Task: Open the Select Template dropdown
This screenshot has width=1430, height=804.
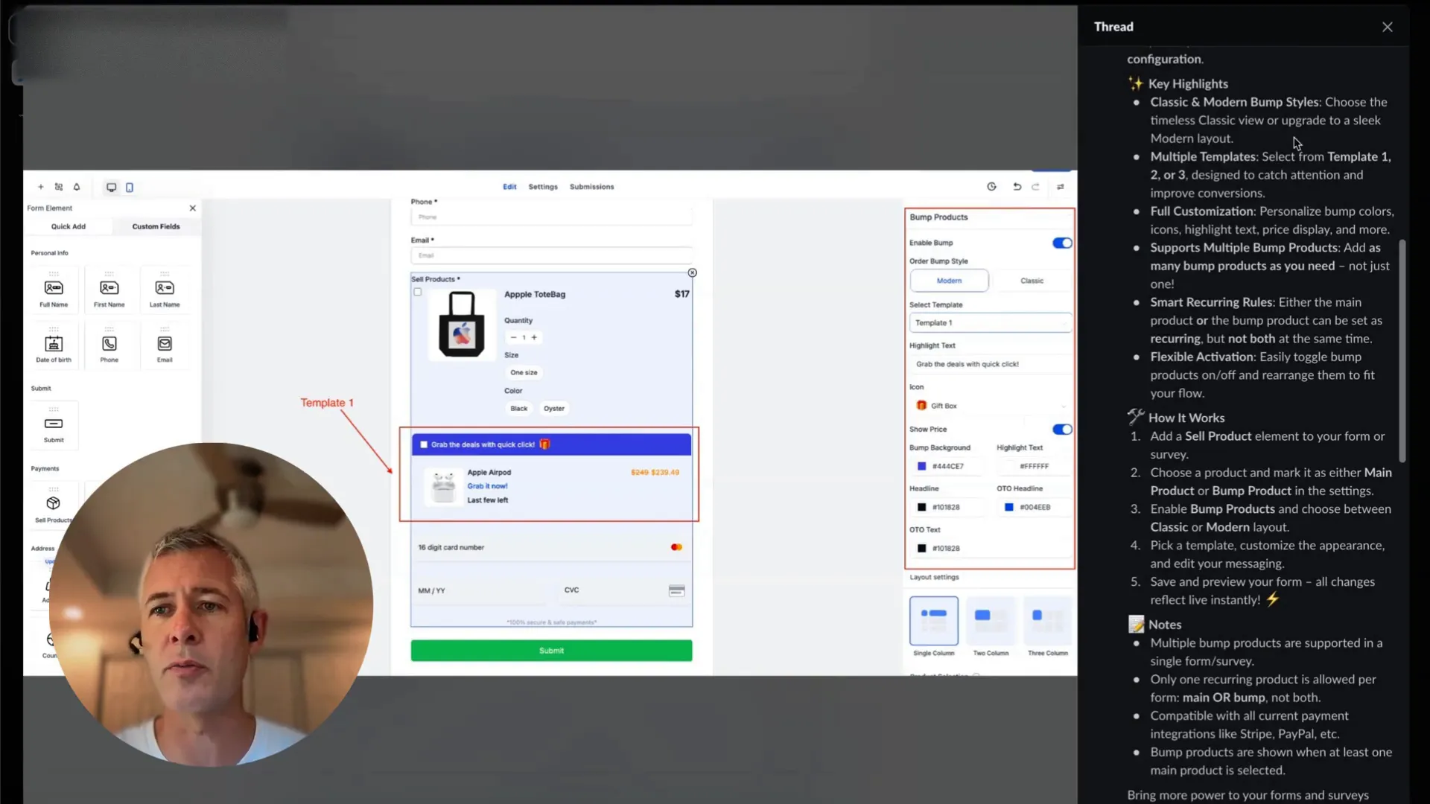Action: pyautogui.click(x=990, y=323)
